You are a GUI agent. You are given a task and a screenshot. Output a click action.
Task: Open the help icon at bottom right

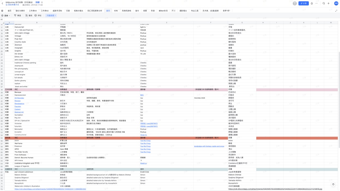coord(333,184)
